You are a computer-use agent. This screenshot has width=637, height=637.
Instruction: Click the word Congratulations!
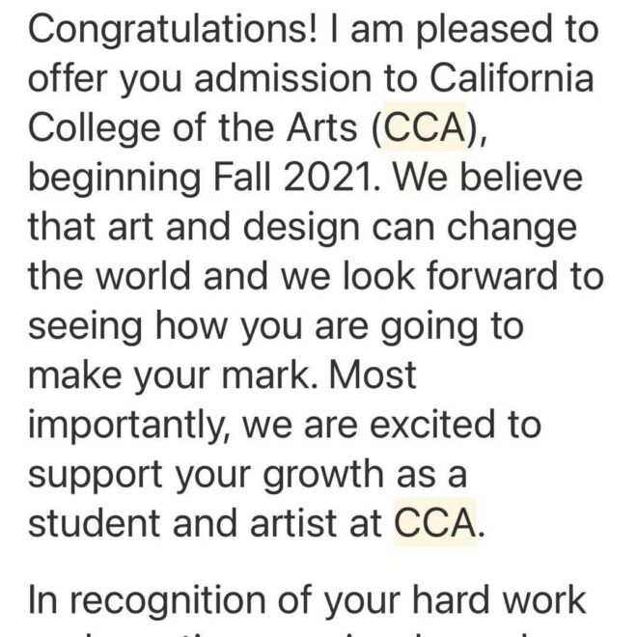coord(172,32)
